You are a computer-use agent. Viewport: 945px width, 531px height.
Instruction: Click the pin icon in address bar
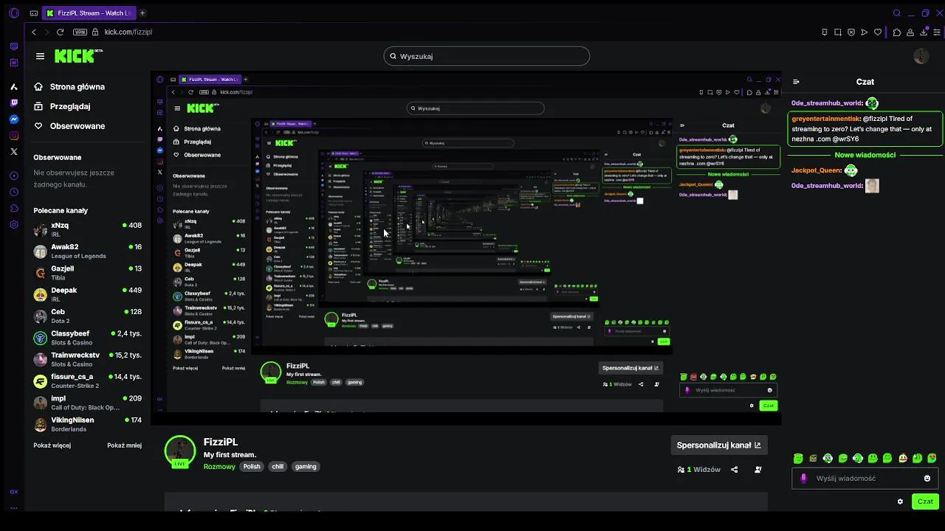point(825,32)
